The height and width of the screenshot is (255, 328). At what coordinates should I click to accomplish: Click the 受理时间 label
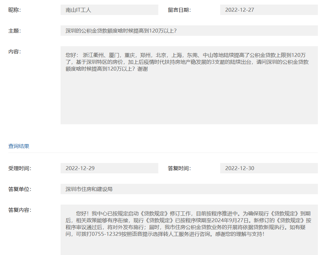coord(20,168)
